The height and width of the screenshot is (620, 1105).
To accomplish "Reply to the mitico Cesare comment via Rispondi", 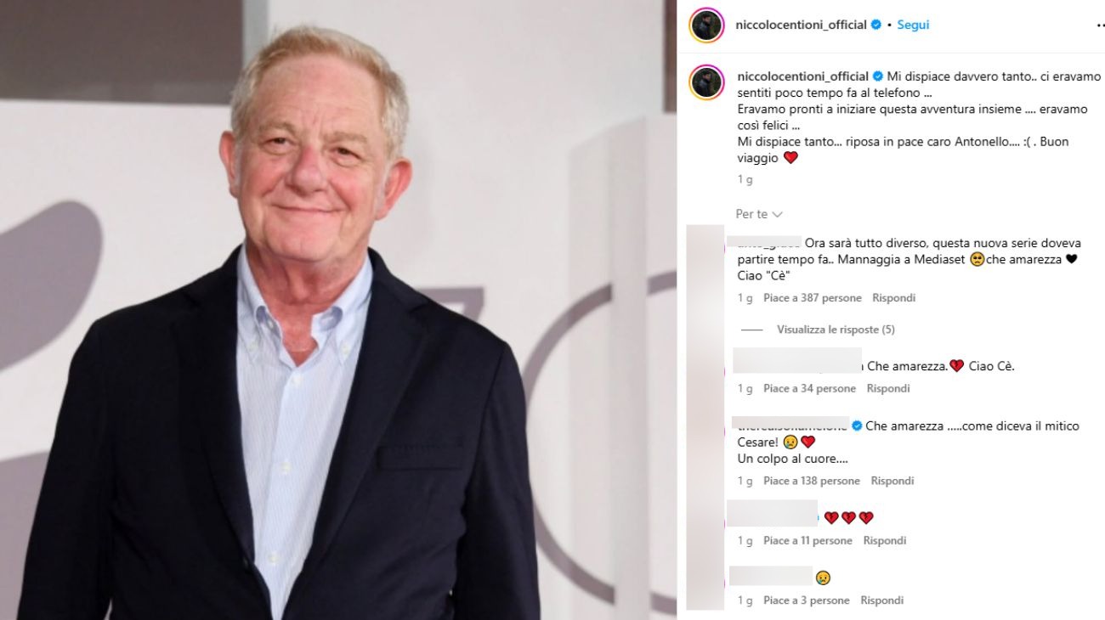I will (892, 482).
